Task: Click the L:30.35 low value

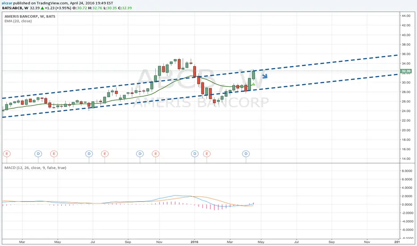Action: click(x=110, y=8)
